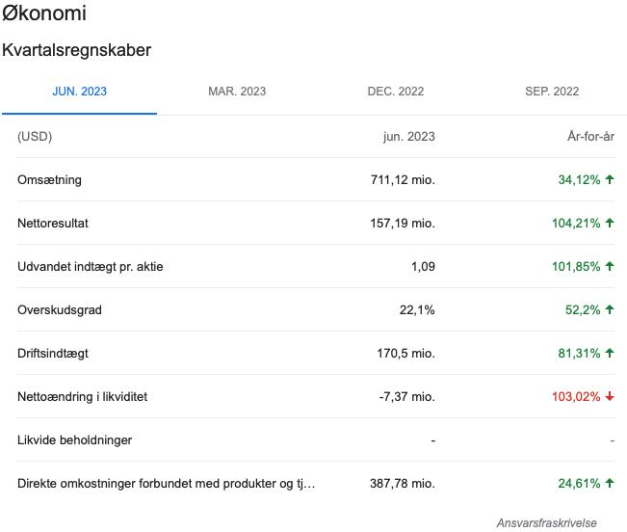
Task: Open the DEC. 2022 quarterly tab
Action: tap(396, 92)
